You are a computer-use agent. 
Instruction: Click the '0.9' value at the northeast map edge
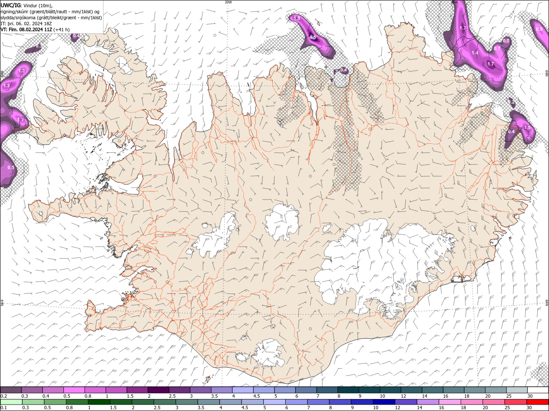(x=539, y=29)
